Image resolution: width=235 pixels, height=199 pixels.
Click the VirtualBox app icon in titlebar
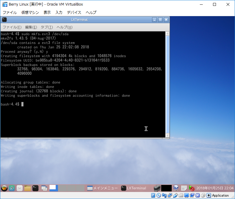5,4
